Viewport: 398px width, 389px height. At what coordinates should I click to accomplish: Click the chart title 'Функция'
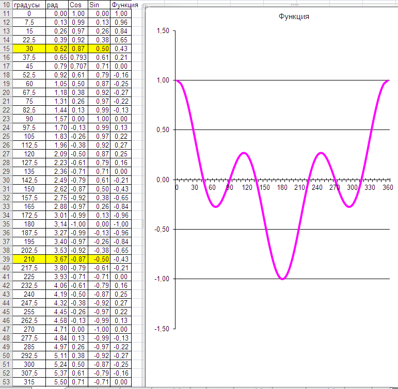point(294,17)
